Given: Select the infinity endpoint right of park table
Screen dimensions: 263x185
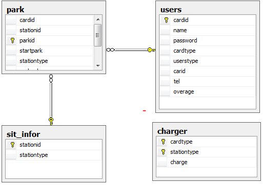Looking at the screenshot, I should 110,50.
